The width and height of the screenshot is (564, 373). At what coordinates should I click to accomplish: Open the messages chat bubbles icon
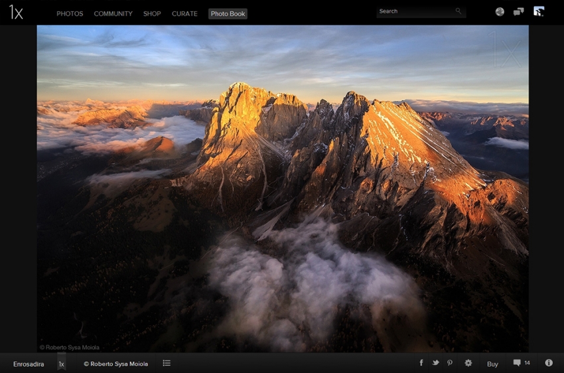[x=518, y=12]
